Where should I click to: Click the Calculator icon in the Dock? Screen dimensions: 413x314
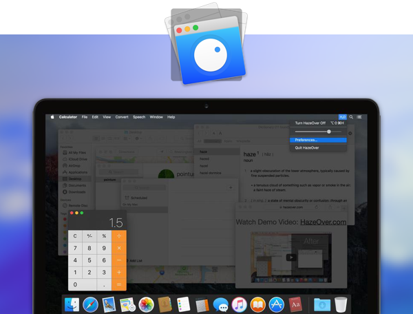(202, 304)
